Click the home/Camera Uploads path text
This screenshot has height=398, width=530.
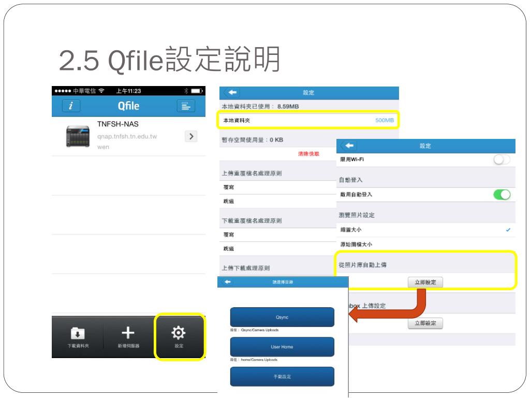pos(259,360)
